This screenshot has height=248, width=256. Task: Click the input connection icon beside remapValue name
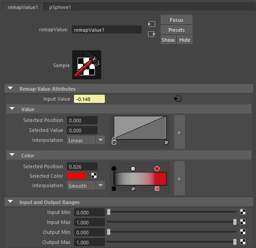tap(152, 24)
